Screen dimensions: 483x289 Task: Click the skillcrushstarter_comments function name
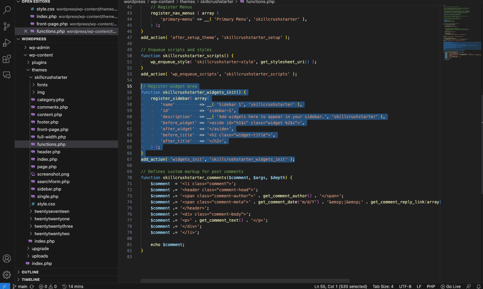coord(194,178)
